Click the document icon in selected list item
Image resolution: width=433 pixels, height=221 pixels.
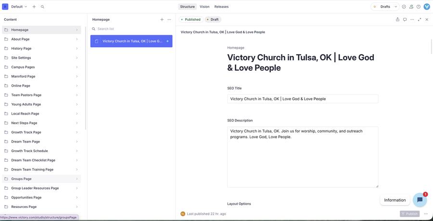(97, 41)
